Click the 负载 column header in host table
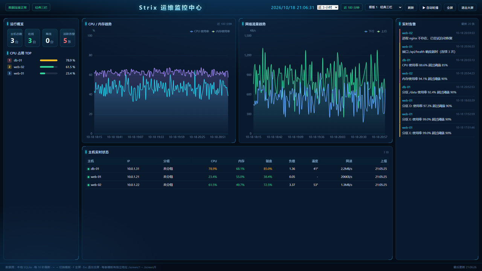 [292, 161]
